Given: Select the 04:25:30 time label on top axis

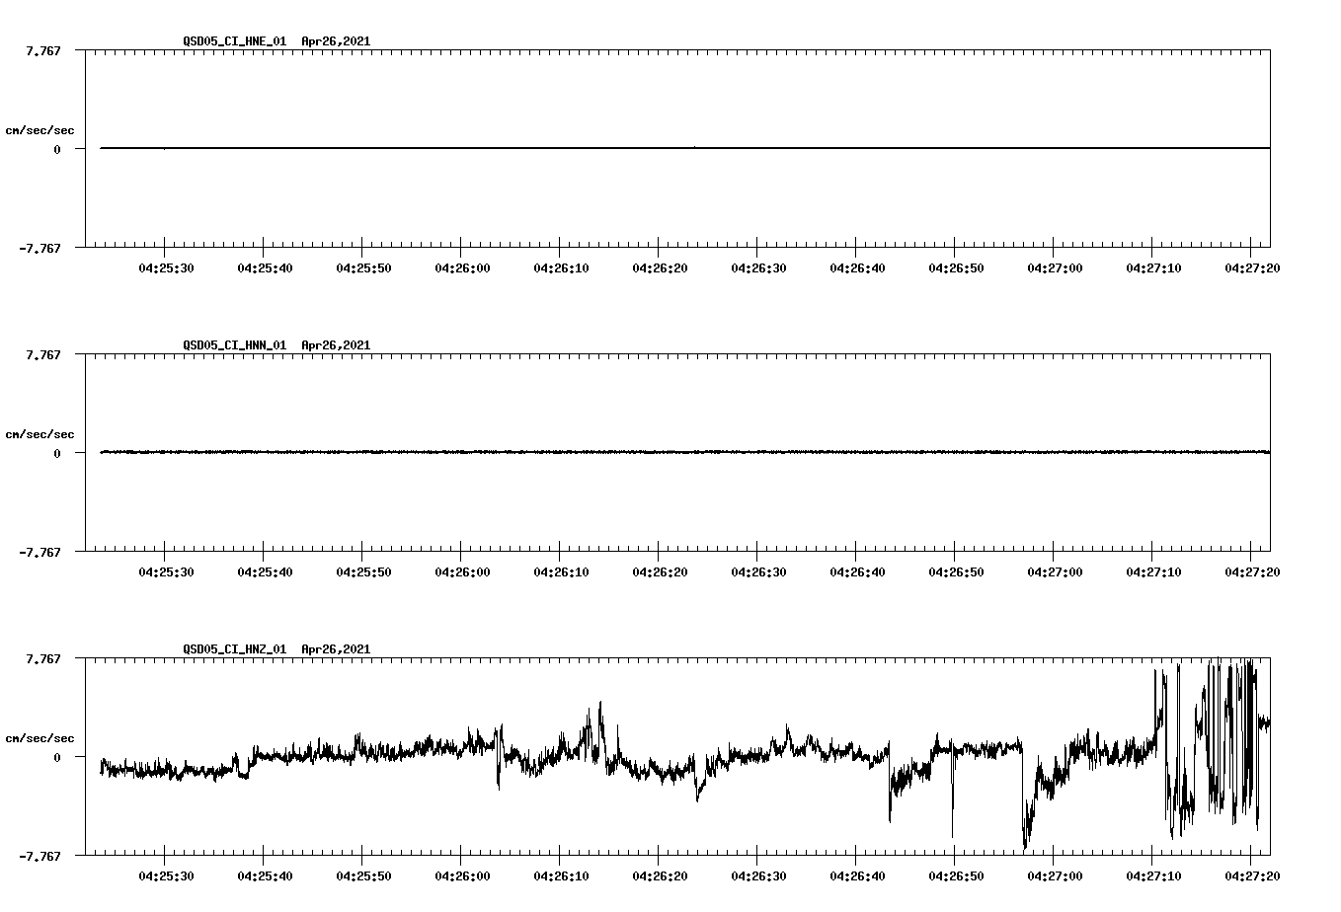Looking at the screenshot, I should point(166,266).
